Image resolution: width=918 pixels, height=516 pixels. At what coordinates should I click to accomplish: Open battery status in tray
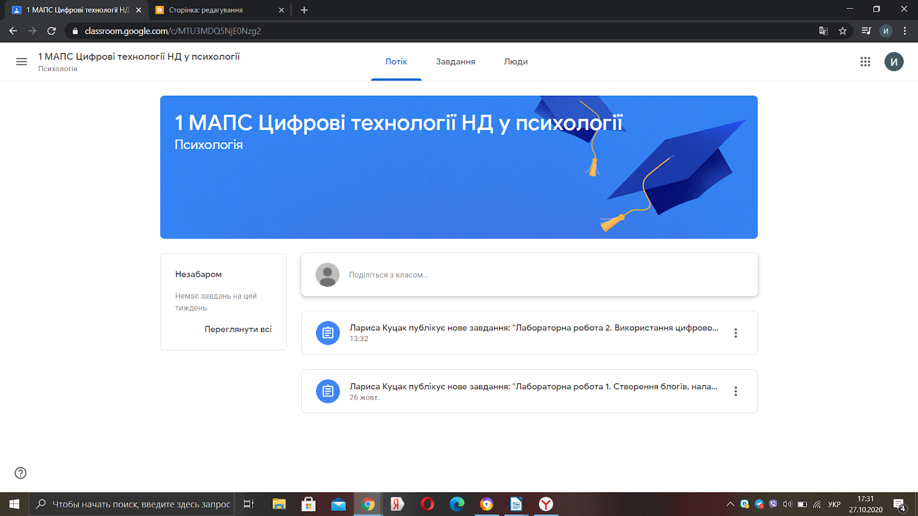click(x=802, y=504)
